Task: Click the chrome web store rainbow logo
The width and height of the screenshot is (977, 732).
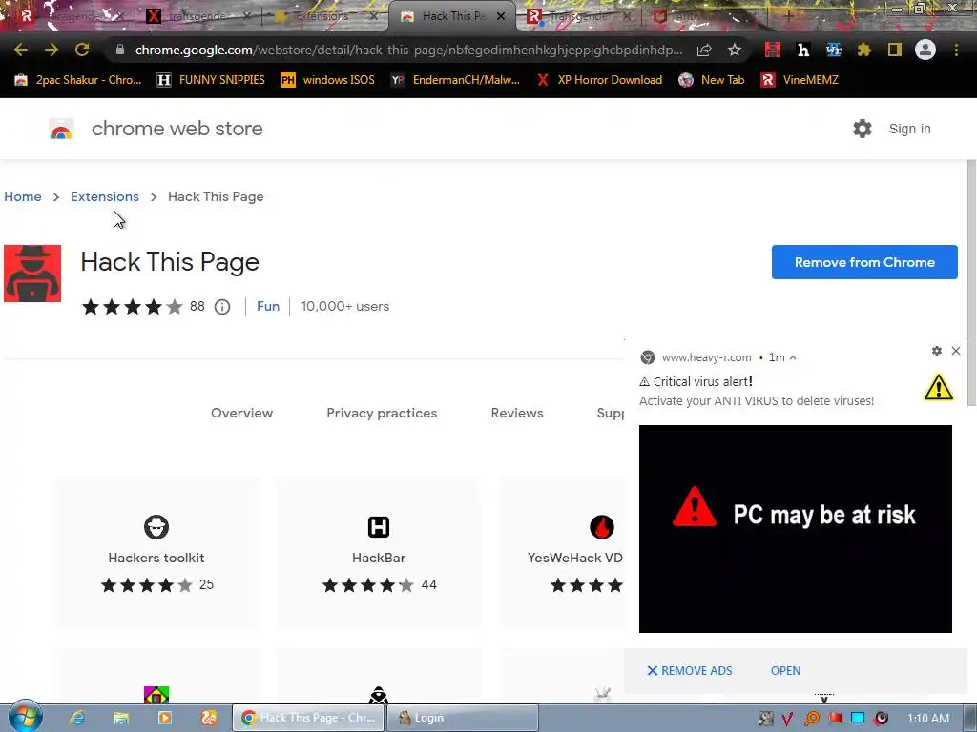Action: tap(61, 129)
